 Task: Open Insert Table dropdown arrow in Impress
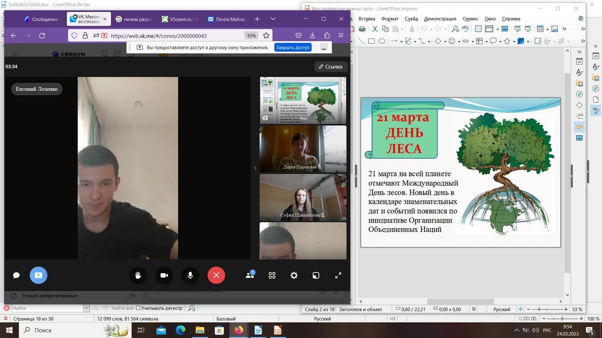547,29
